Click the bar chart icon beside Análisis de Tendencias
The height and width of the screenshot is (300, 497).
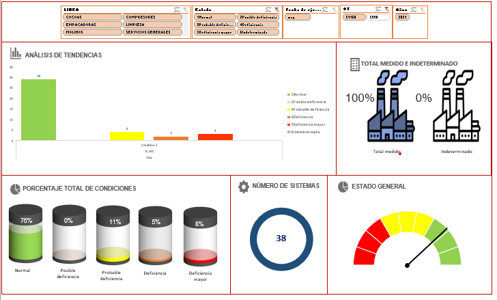15,53
